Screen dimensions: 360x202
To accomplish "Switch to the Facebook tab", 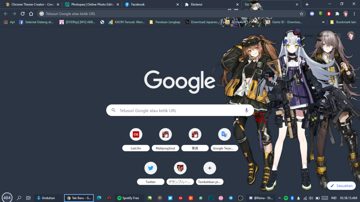I will (x=152, y=4).
